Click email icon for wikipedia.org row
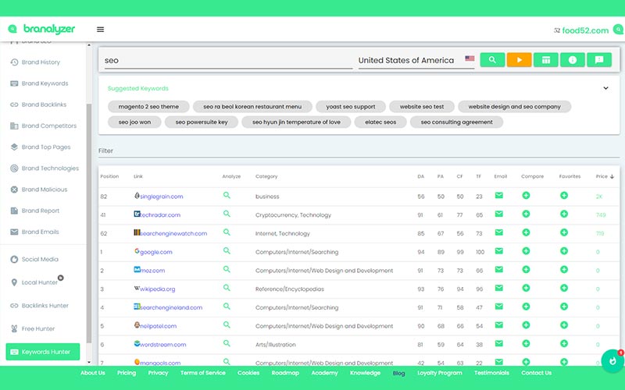 498,288
